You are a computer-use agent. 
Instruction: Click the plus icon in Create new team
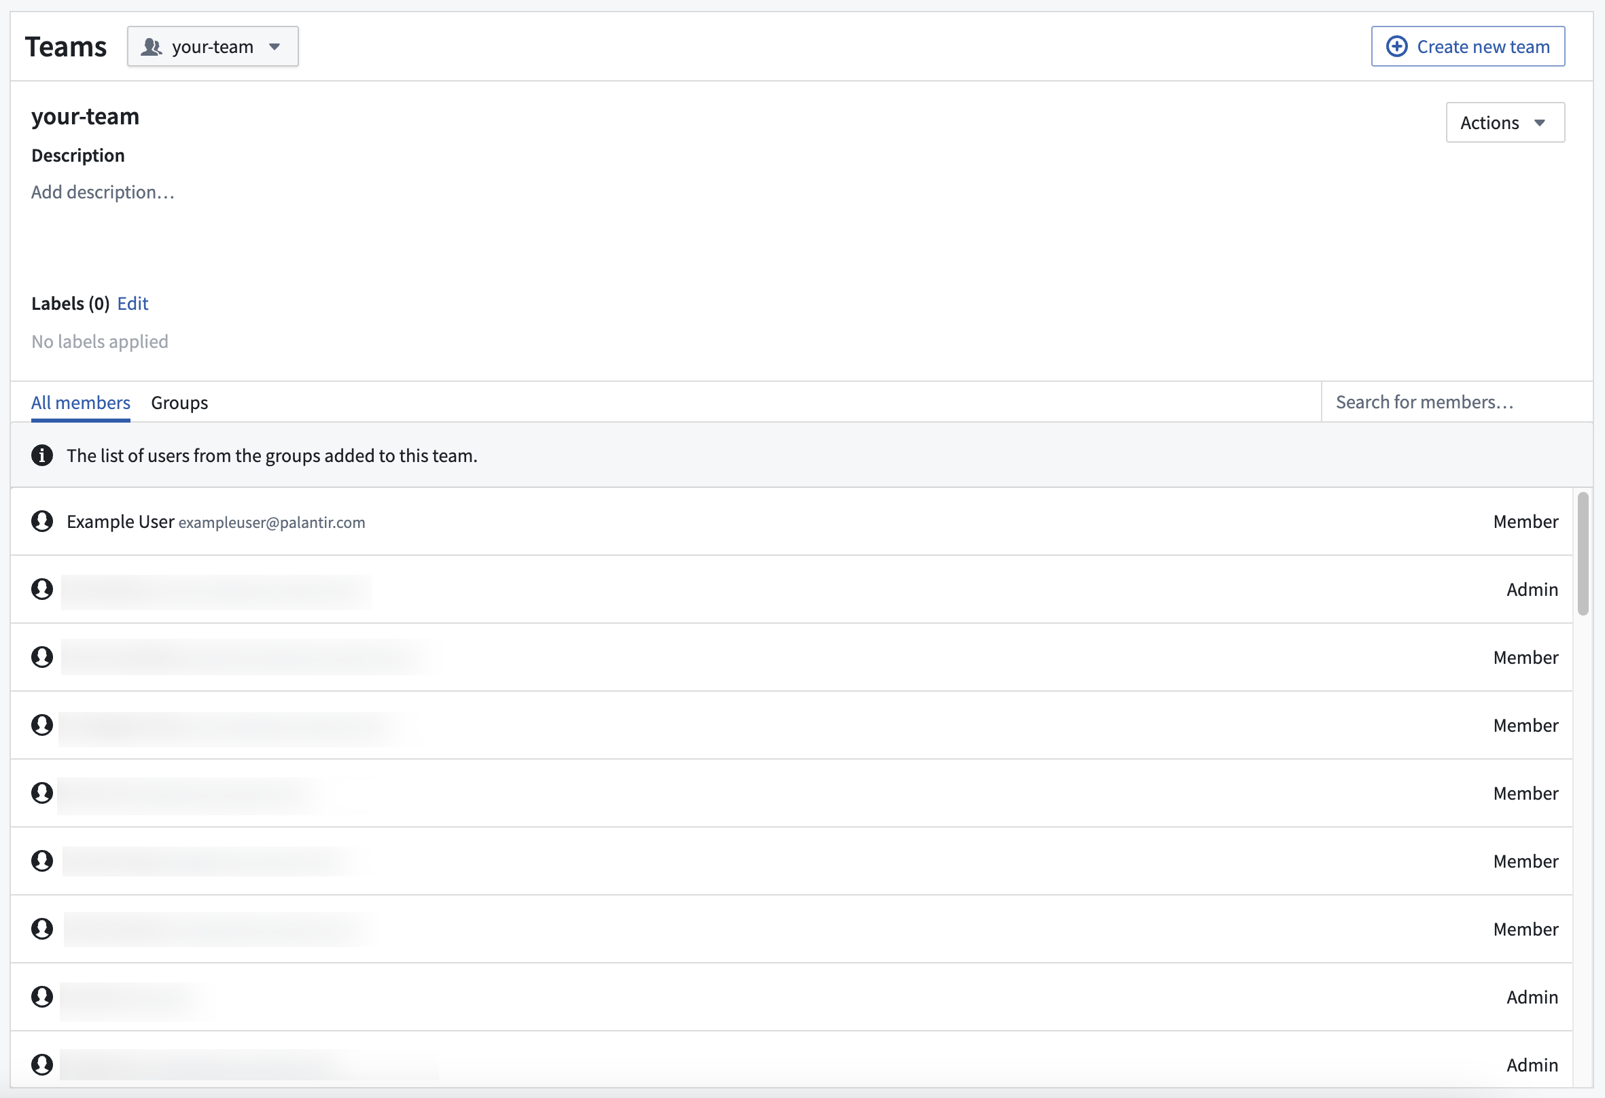pyautogui.click(x=1396, y=46)
